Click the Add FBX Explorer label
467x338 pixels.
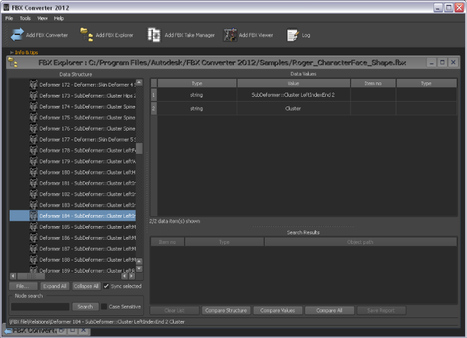click(x=115, y=35)
